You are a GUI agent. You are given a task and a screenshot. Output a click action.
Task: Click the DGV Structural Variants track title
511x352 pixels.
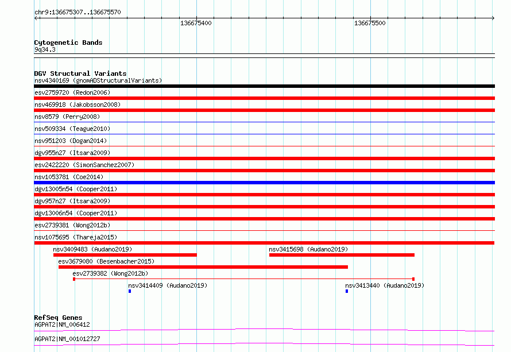click(80, 74)
